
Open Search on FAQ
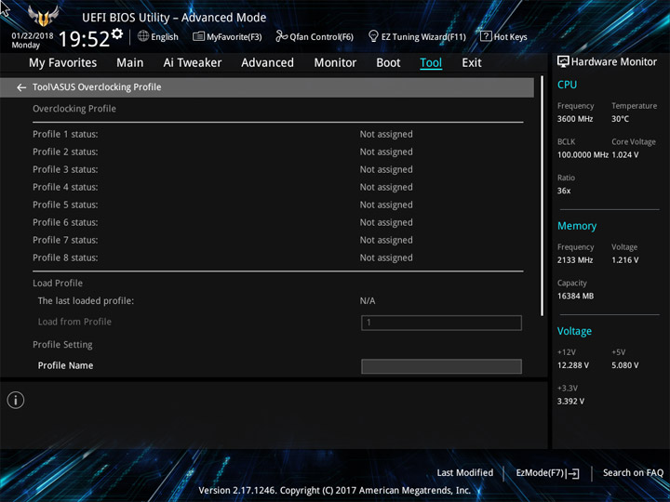point(633,472)
